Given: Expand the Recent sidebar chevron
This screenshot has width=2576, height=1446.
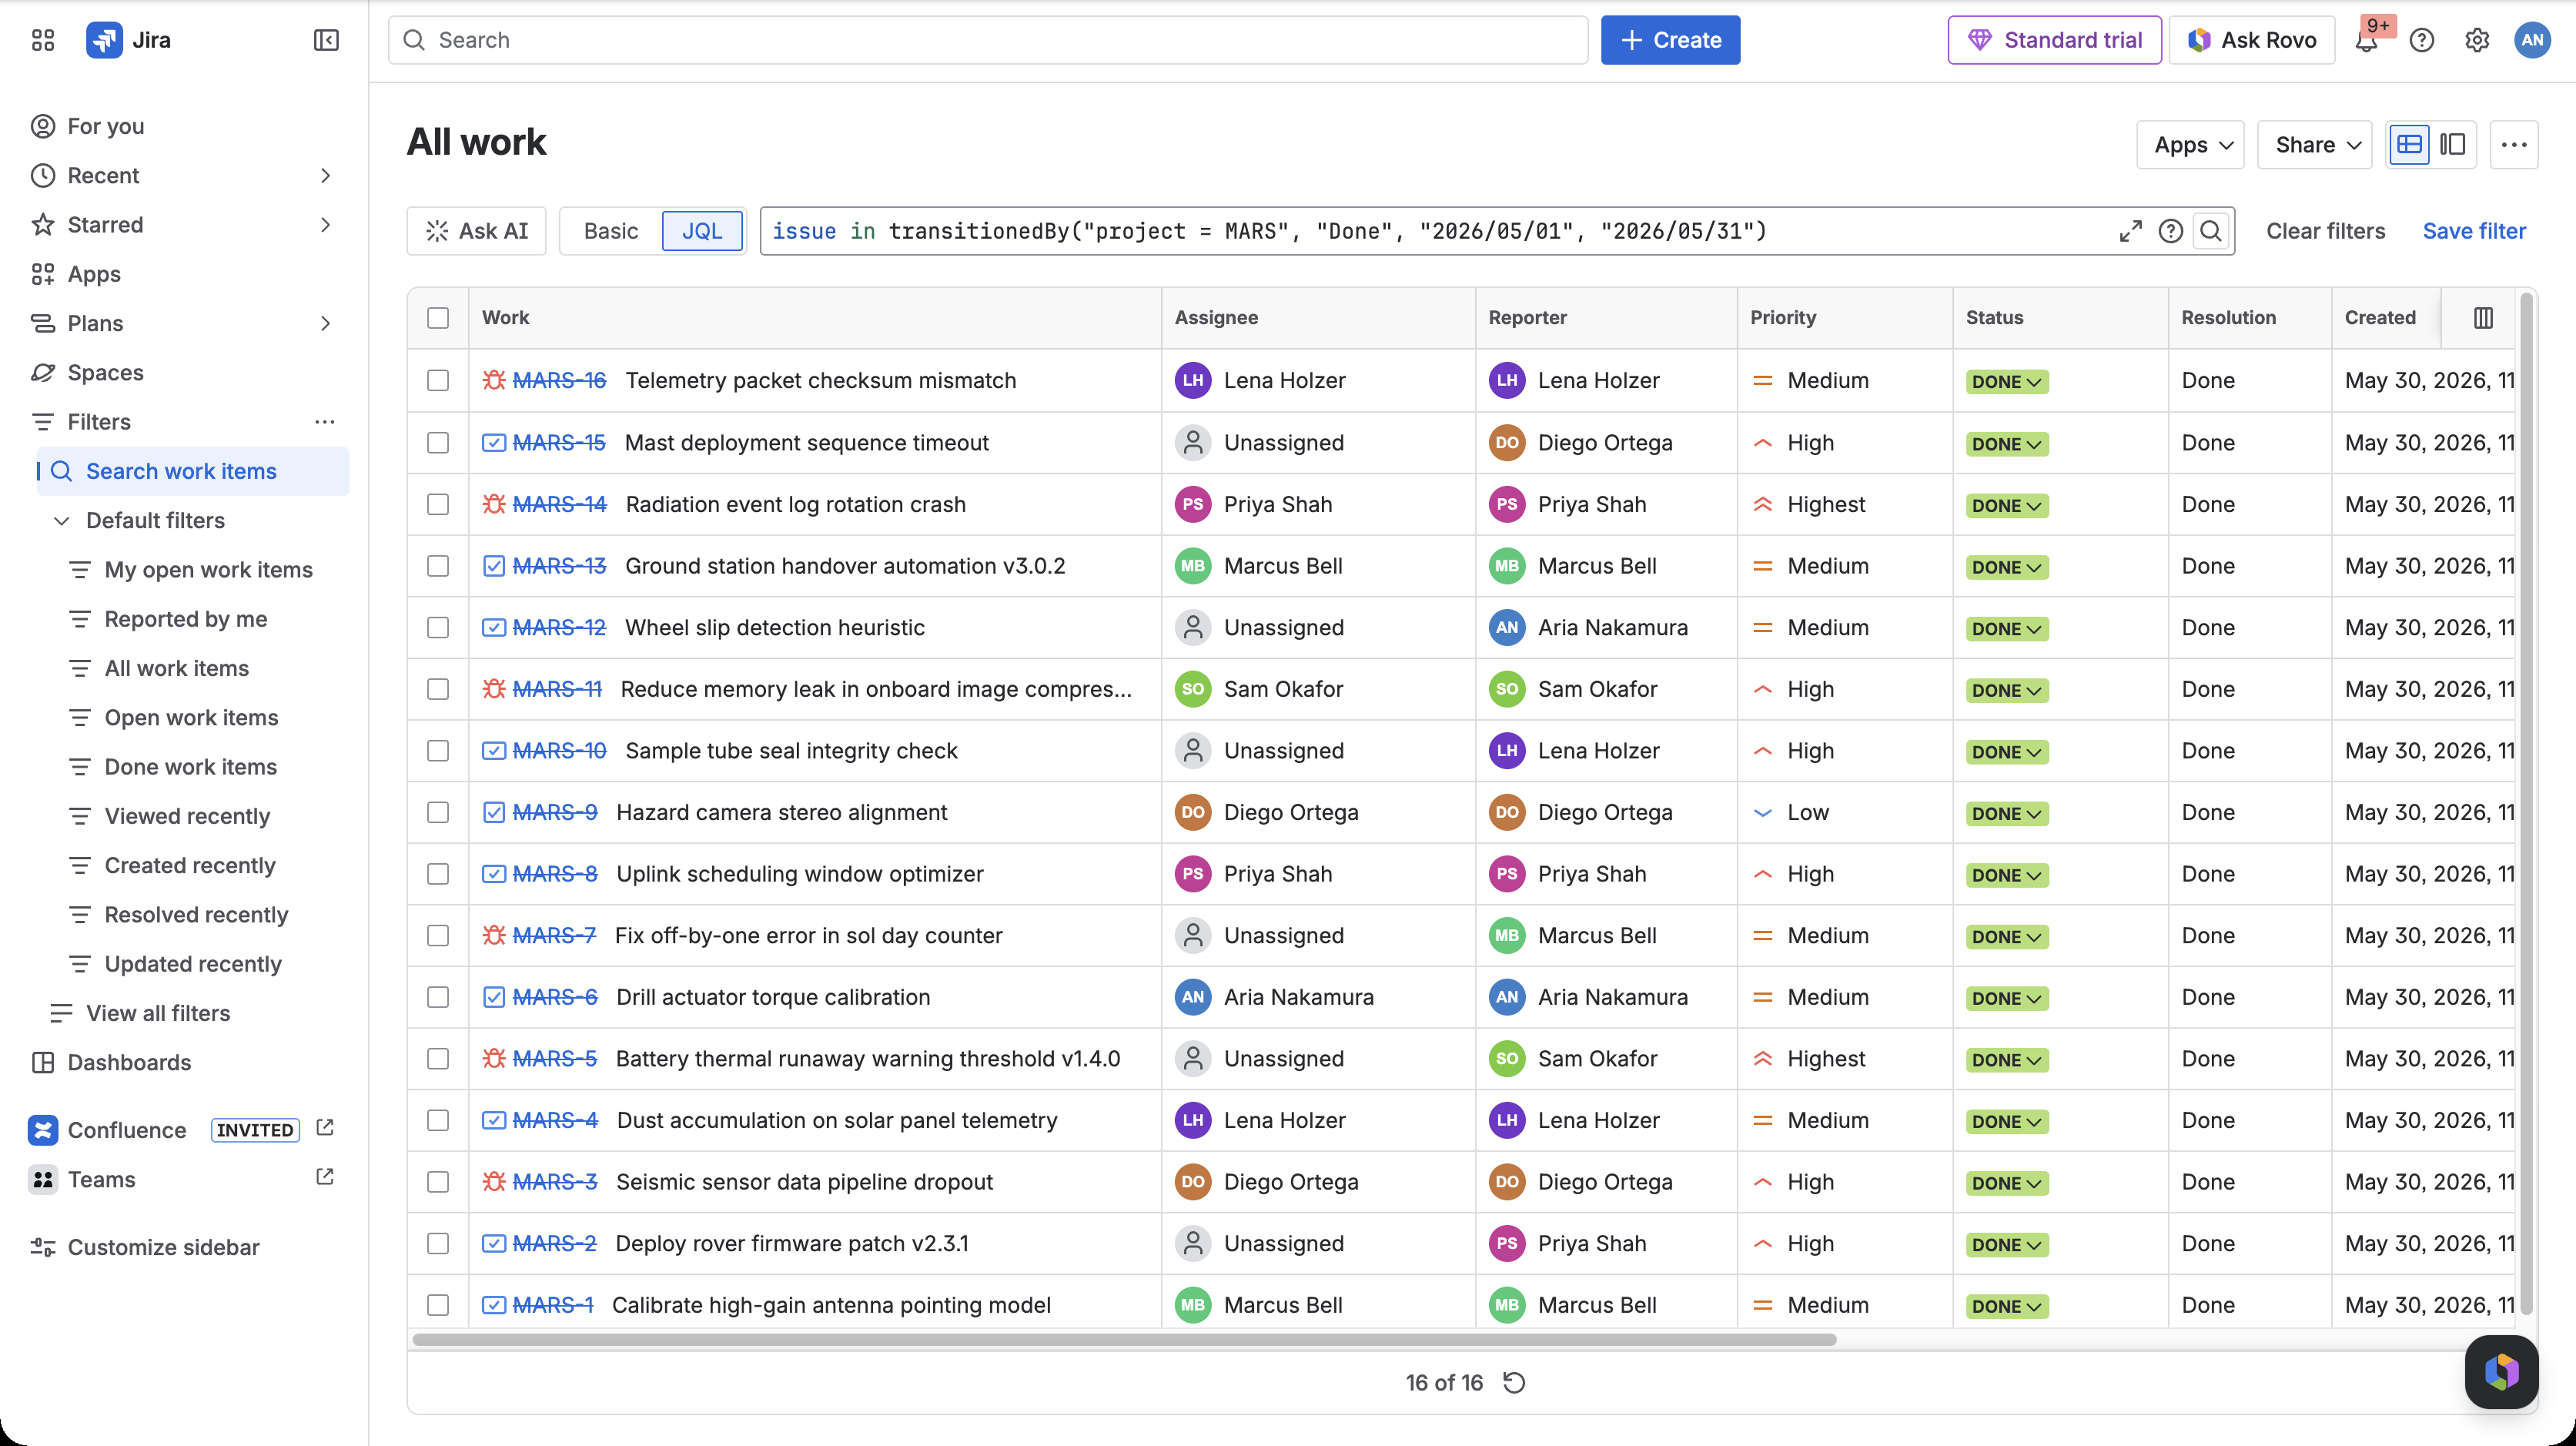Looking at the screenshot, I should (325, 176).
